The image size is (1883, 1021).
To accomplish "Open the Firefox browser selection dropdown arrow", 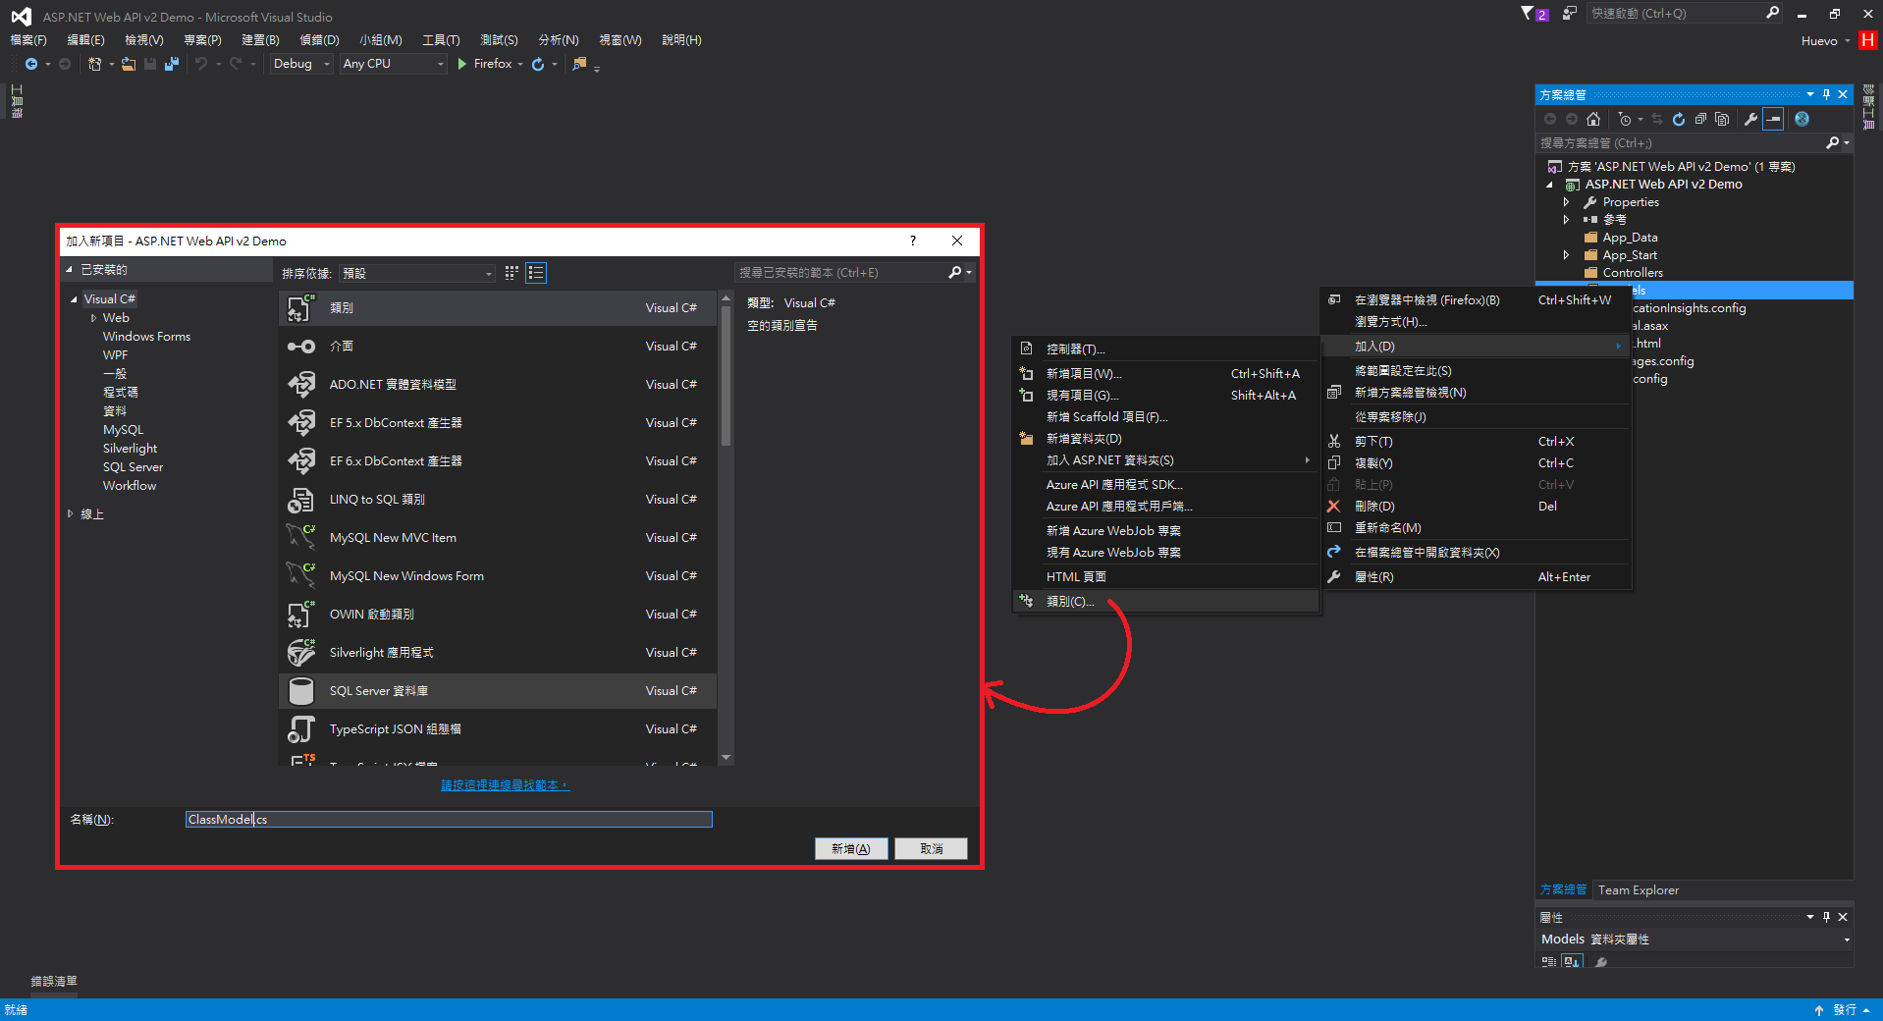I will pyautogui.click(x=520, y=64).
